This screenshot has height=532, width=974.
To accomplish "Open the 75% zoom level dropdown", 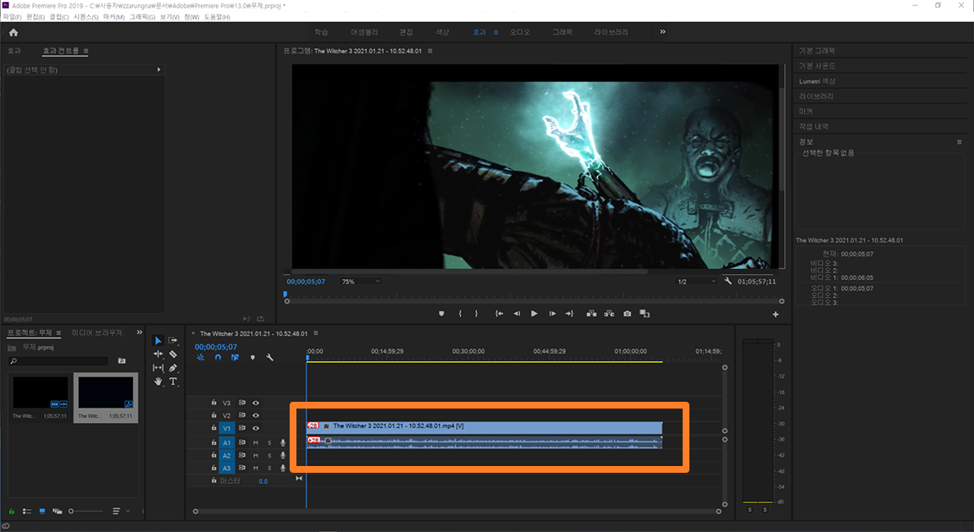I will 360,282.
